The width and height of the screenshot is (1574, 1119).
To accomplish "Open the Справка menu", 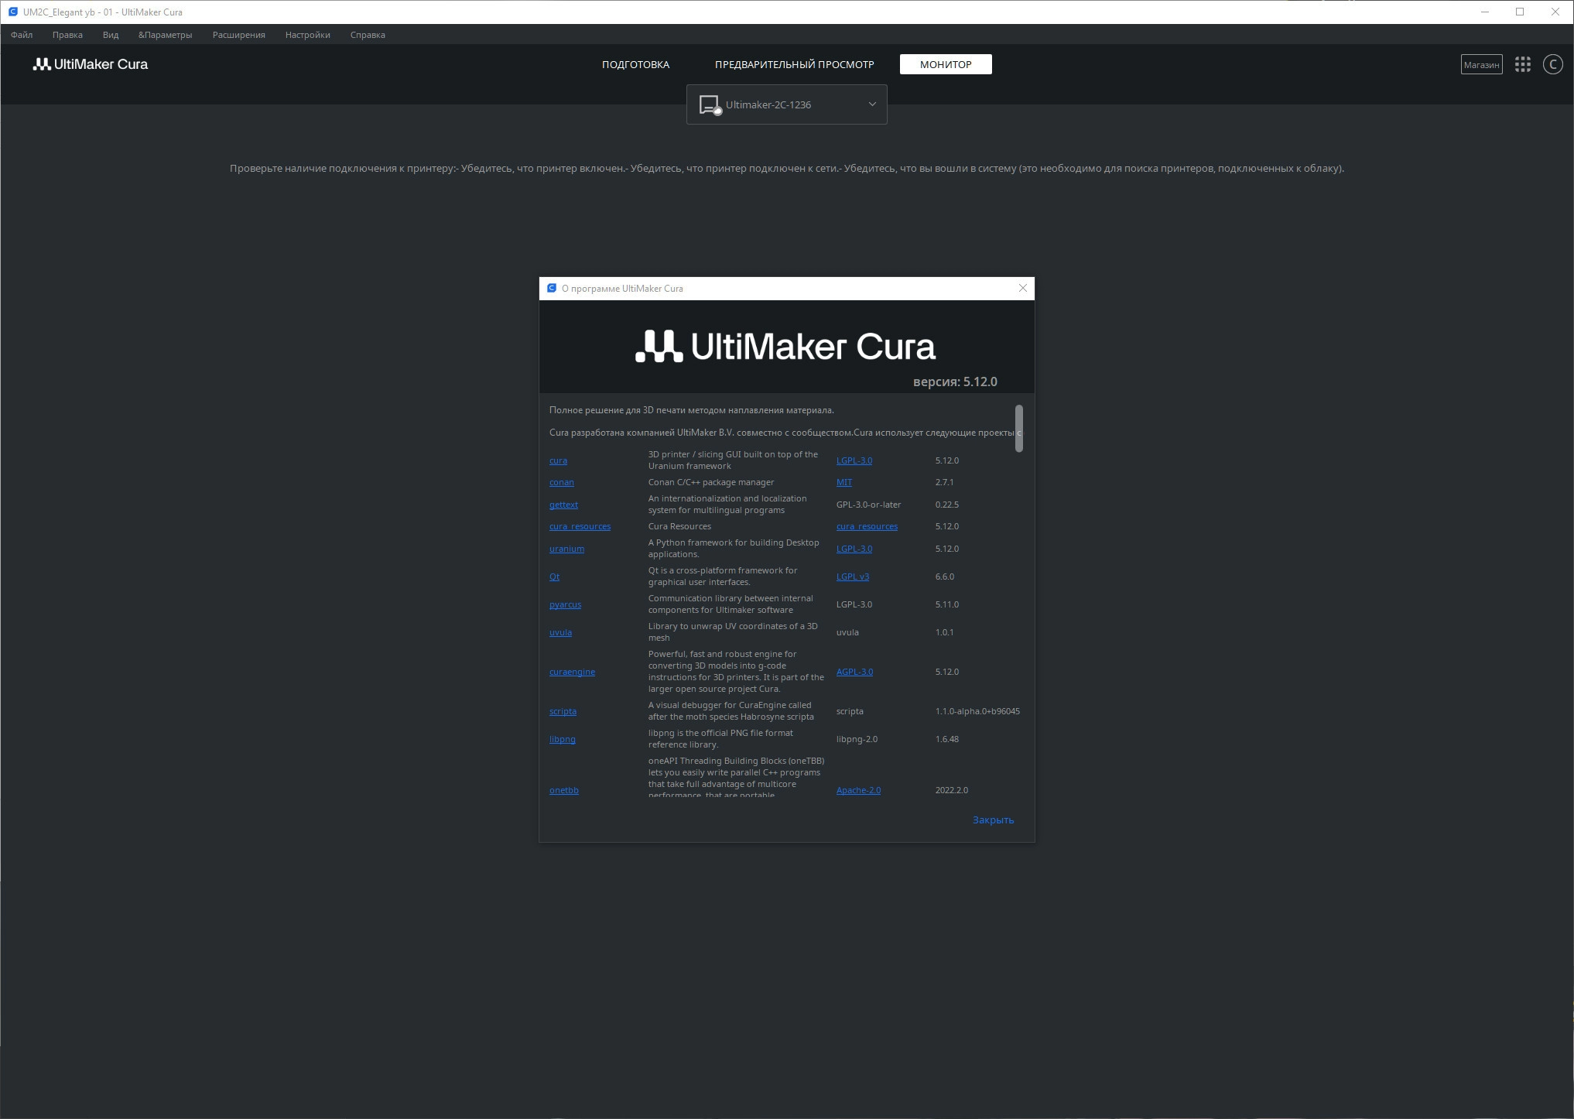I will pyautogui.click(x=367, y=35).
